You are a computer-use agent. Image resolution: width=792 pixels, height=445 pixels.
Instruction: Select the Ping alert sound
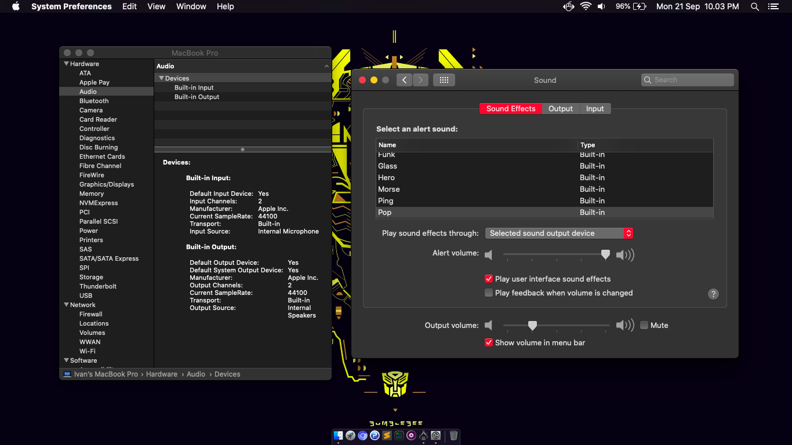[544, 200]
